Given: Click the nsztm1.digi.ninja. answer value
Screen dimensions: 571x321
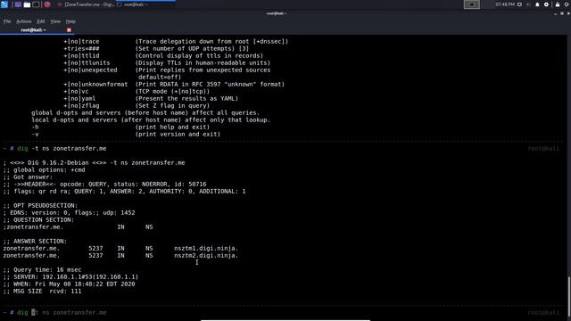Looking at the screenshot, I should [x=206, y=248].
